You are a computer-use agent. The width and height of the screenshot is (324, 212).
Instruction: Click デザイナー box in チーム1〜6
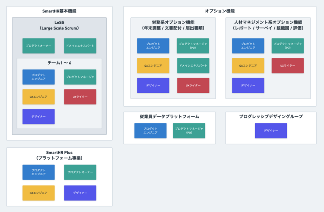pyautogui.click(x=38, y=117)
